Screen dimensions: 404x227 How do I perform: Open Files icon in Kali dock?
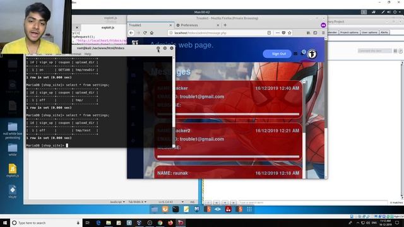[155, 209]
